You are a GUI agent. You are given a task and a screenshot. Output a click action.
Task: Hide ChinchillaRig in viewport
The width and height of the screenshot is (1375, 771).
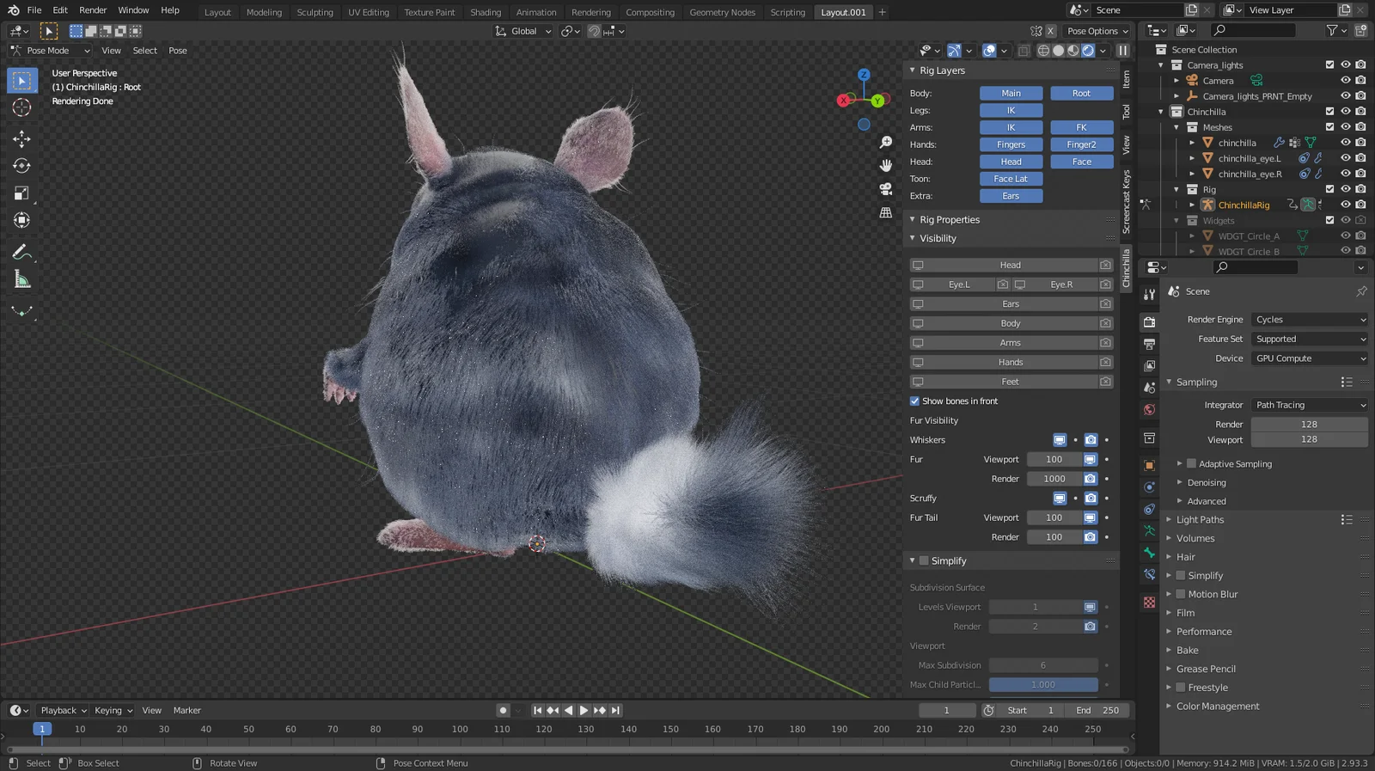(1346, 205)
